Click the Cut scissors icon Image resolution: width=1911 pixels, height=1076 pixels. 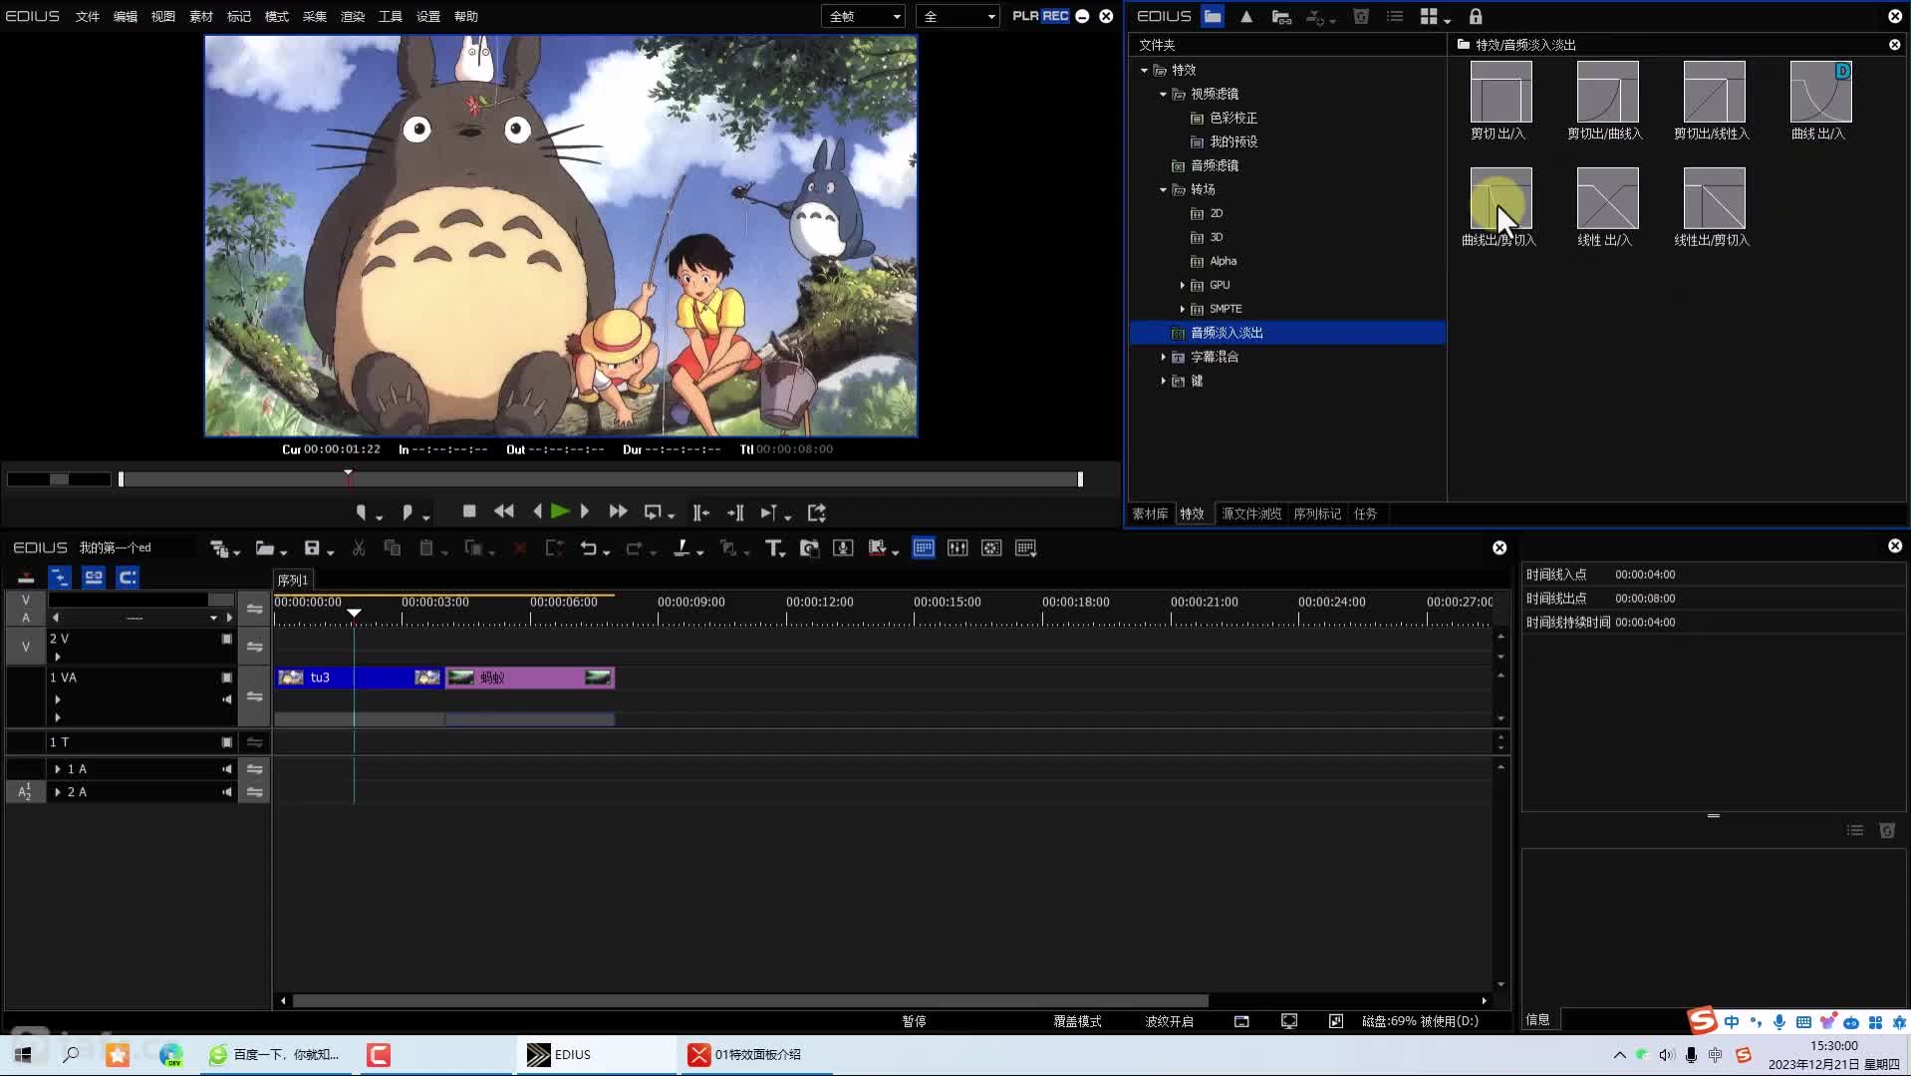pyautogui.click(x=359, y=548)
